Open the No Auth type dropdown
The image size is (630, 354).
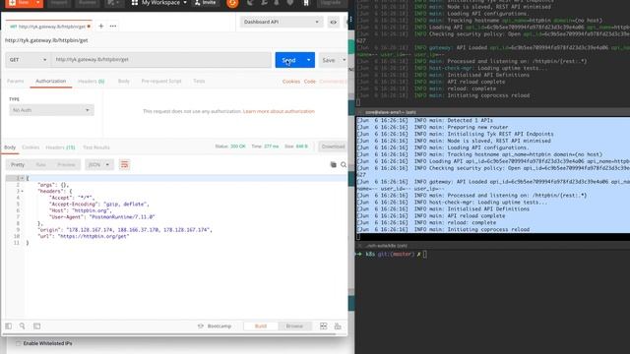point(51,110)
